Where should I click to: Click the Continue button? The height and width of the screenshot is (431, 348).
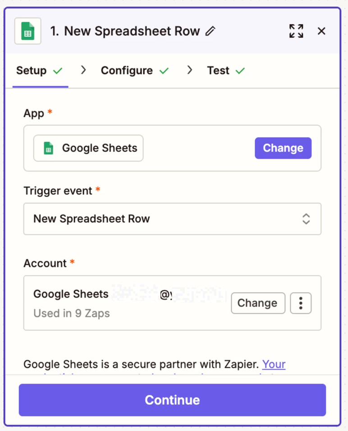[172, 400]
